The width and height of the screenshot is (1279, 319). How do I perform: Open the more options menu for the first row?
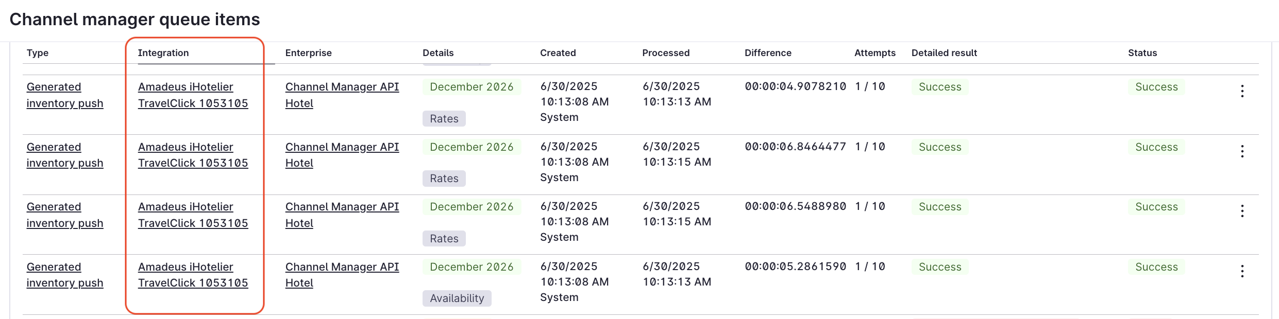coord(1242,91)
